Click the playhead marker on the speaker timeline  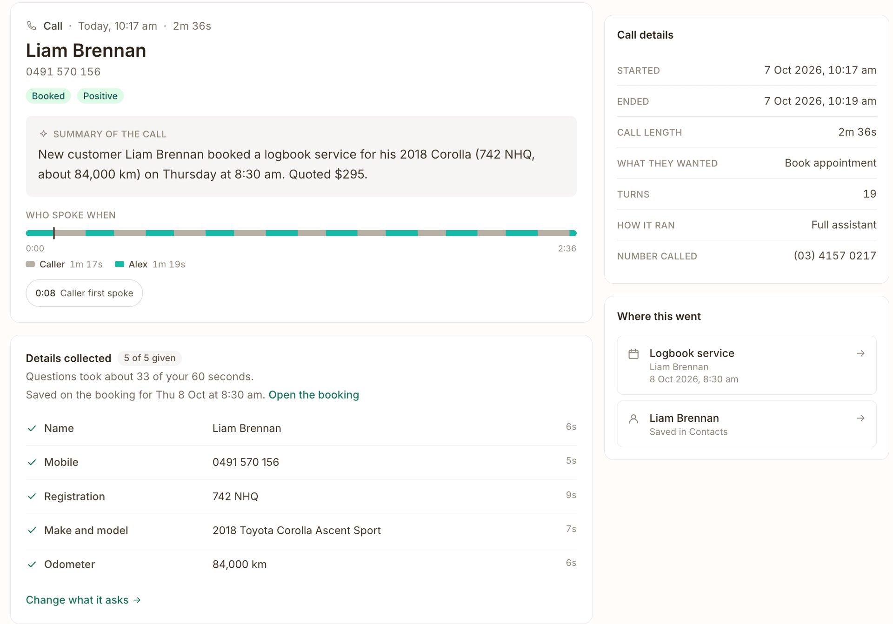pyautogui.click(x=54, y=233)
